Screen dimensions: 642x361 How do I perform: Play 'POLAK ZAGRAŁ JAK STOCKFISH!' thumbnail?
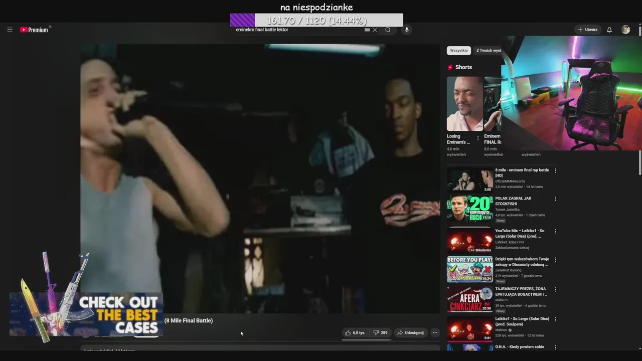(470, 208)
